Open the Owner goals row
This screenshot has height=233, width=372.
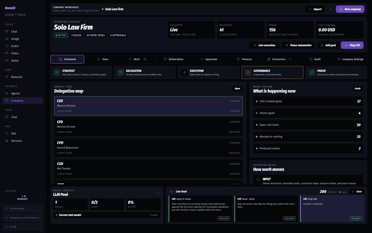[x=309, y=113]
